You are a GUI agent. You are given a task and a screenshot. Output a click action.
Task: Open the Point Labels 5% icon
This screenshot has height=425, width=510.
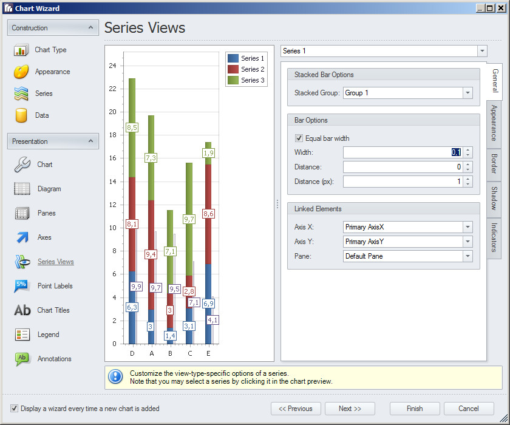[x=22, y=286]
